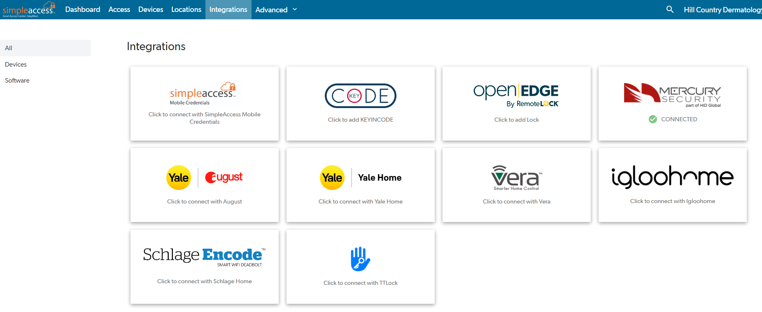Viewport: 762px width, 312px height.
Task: Click to connect with SimpleAccess Mobile Credentials
Action: pyautogui.click(x=205, y=118)
